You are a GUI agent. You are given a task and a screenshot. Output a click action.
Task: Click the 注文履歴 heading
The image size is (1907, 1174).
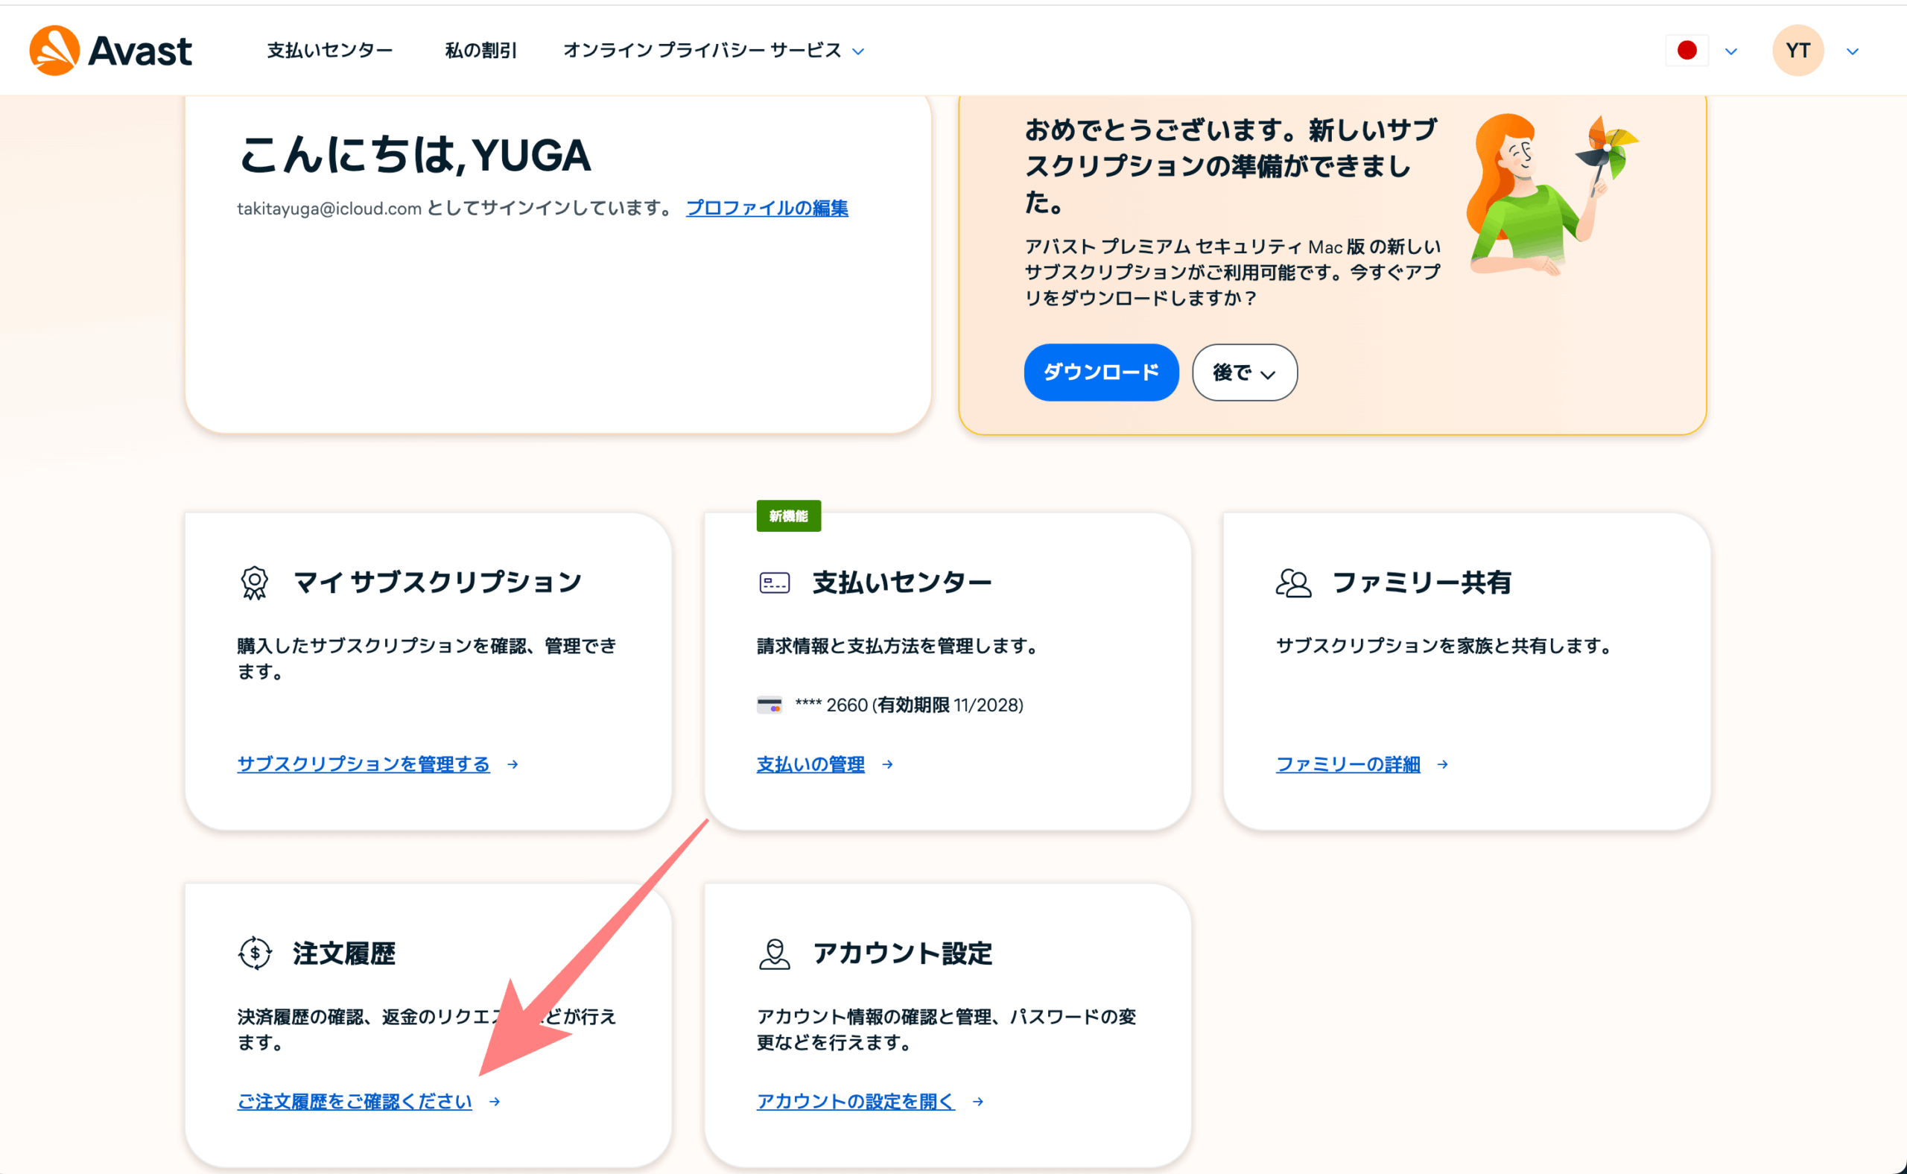344,953
